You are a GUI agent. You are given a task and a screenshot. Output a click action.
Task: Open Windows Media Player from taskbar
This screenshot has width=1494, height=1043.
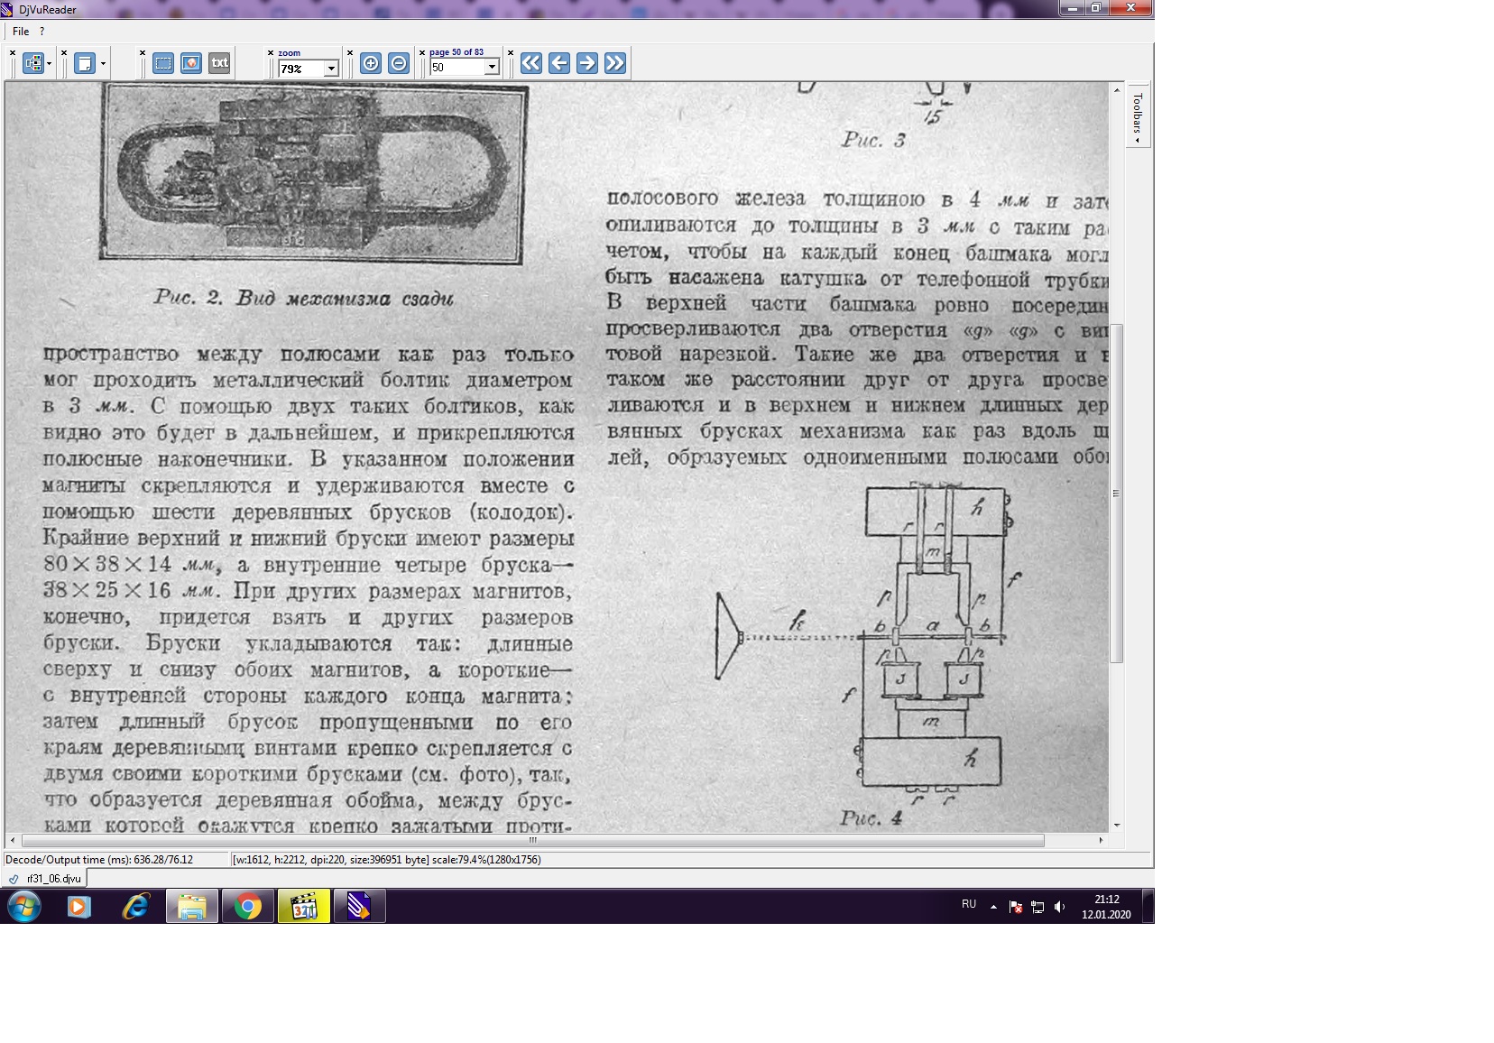79,906
